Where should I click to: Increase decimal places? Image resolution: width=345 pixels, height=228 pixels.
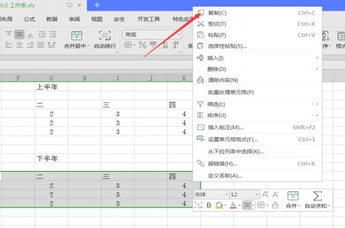click(x=165, y=45)
